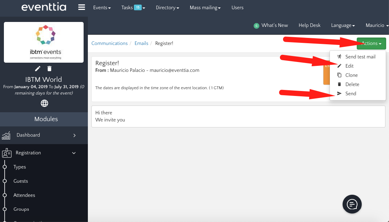Viewport: 389px width, 222px height.
Task: Expand the Events dropdown menu
Action: [x=102, y=7]
